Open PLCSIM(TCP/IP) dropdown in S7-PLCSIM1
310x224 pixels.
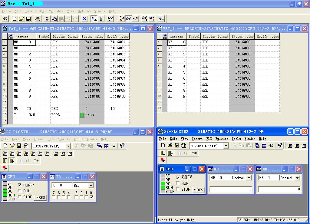click(x=68, y=146)
